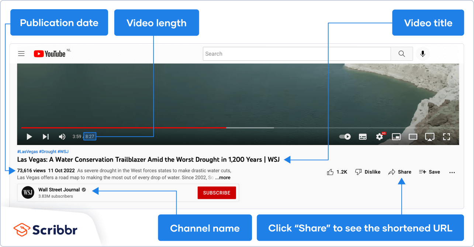The width and height of the screenshot is (474, 247).
Task: Cast video with AirPlay icon
Action: pyautogui.click(x=429, y=137)
